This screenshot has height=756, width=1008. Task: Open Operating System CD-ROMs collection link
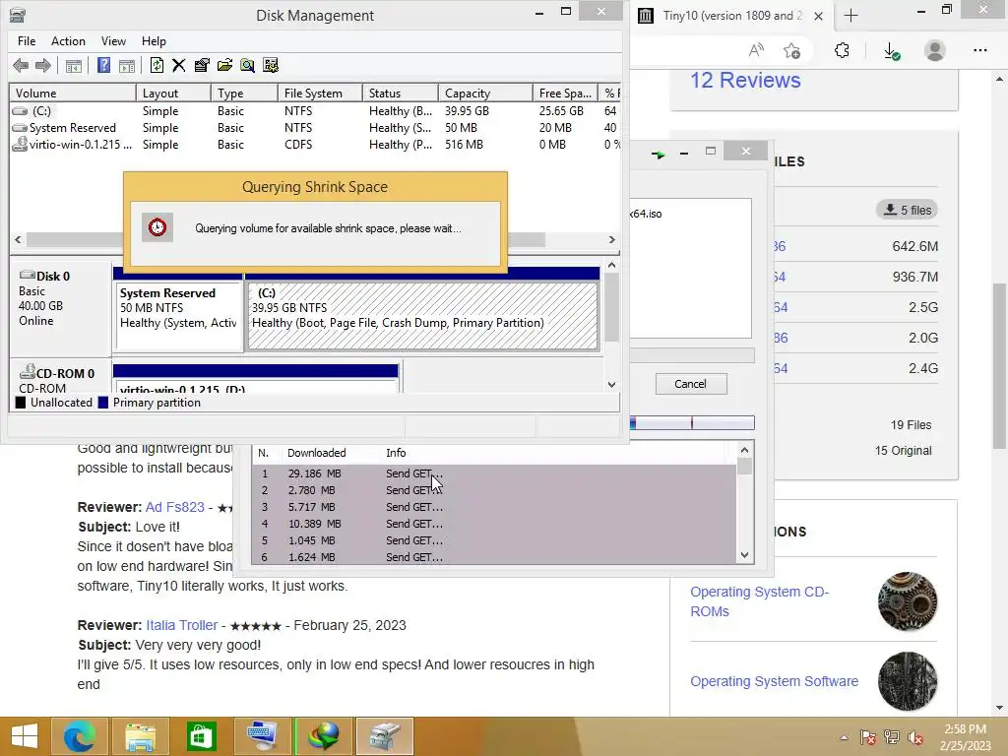coord(760,601)
